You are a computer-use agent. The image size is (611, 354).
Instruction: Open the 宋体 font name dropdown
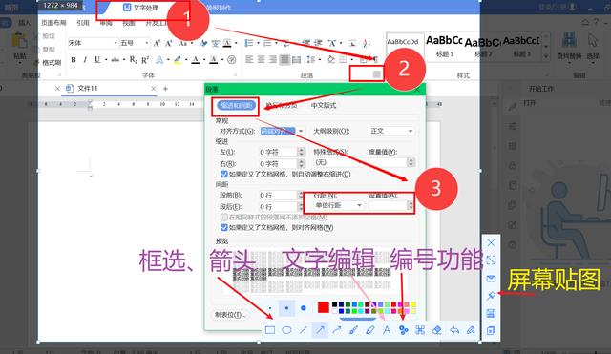[93, 43]
